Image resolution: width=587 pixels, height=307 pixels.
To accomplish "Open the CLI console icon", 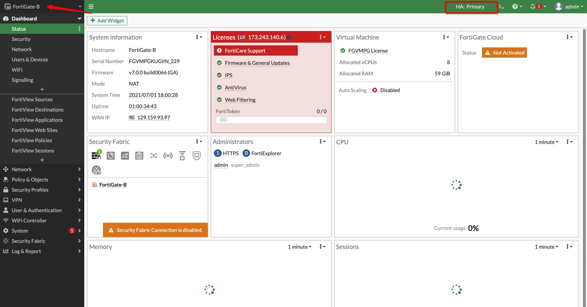I will 501,6.
